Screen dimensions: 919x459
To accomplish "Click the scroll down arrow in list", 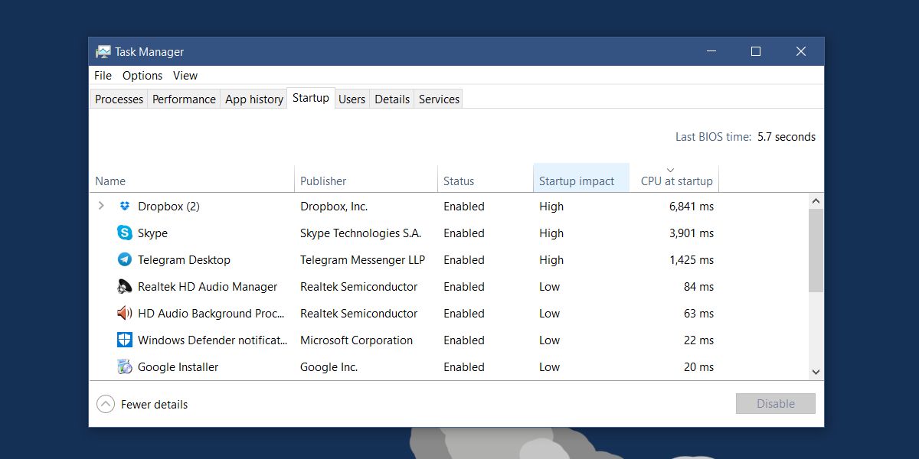I will pyautogui.click(x=816, y=372).
